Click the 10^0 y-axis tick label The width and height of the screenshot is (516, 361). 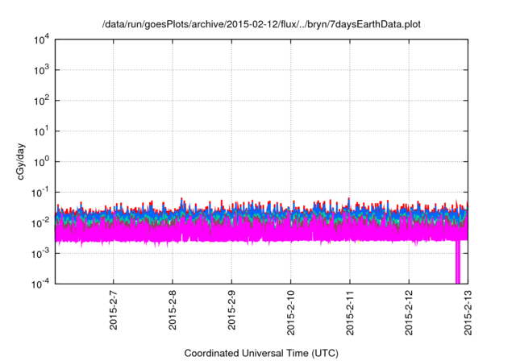pyautogui.click(x=41, y=162)
